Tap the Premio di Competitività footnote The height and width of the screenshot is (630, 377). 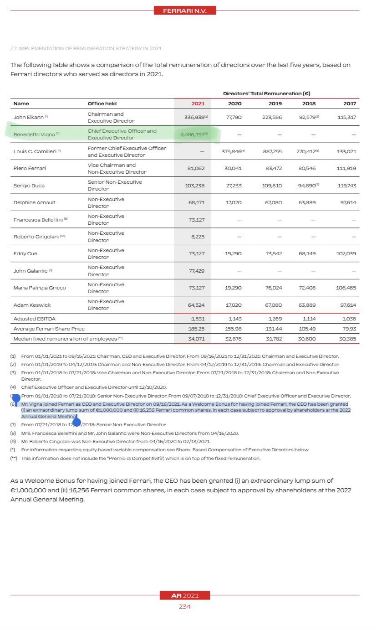(x=136, y=458)
